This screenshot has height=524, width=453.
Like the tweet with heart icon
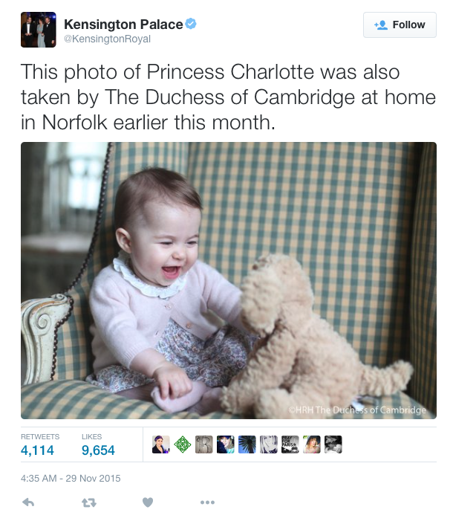coord(148,502)
